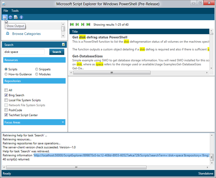
Task: Click the server-client version check line
Action: pos(39,147)
